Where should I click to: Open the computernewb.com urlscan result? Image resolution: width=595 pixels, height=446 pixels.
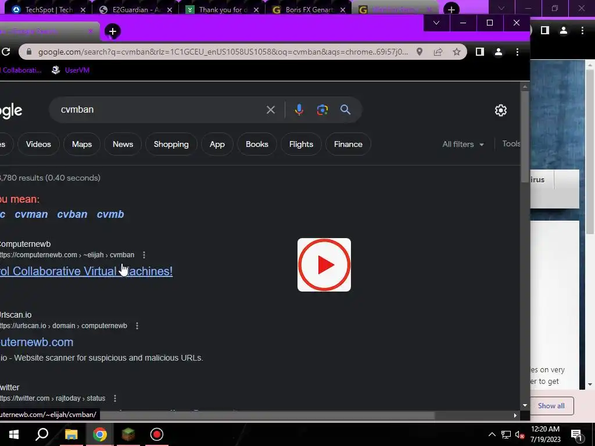(37, 342)
